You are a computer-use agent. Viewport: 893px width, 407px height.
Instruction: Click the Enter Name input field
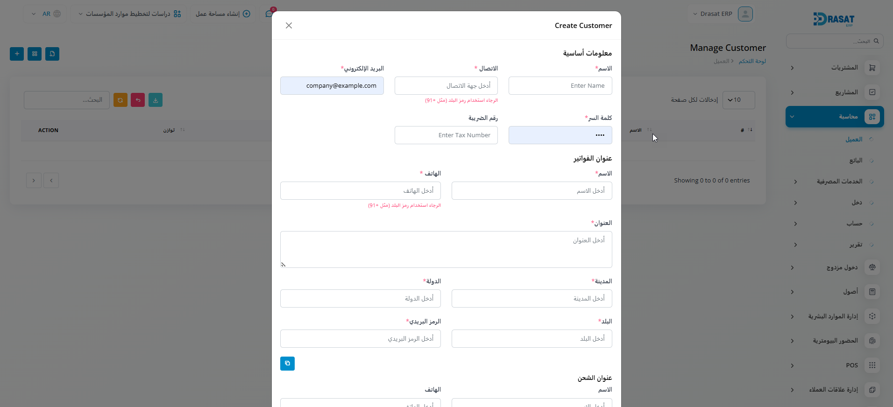tap(560, 86)
